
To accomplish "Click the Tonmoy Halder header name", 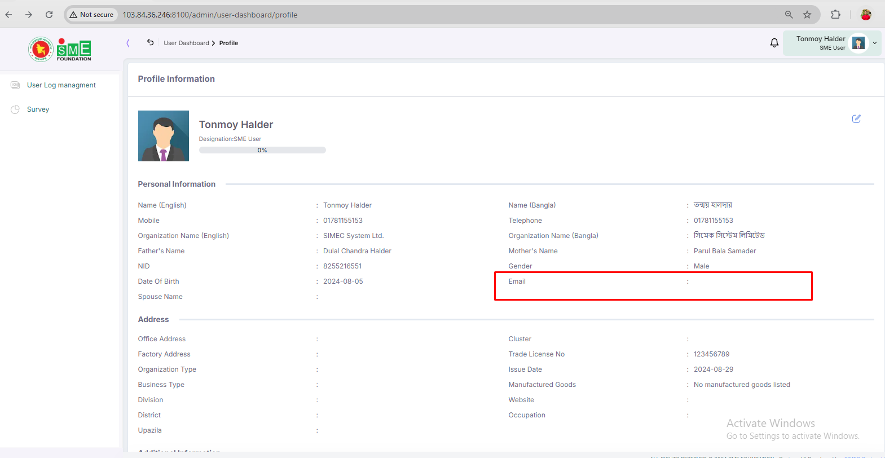I will tap(821, 39).
